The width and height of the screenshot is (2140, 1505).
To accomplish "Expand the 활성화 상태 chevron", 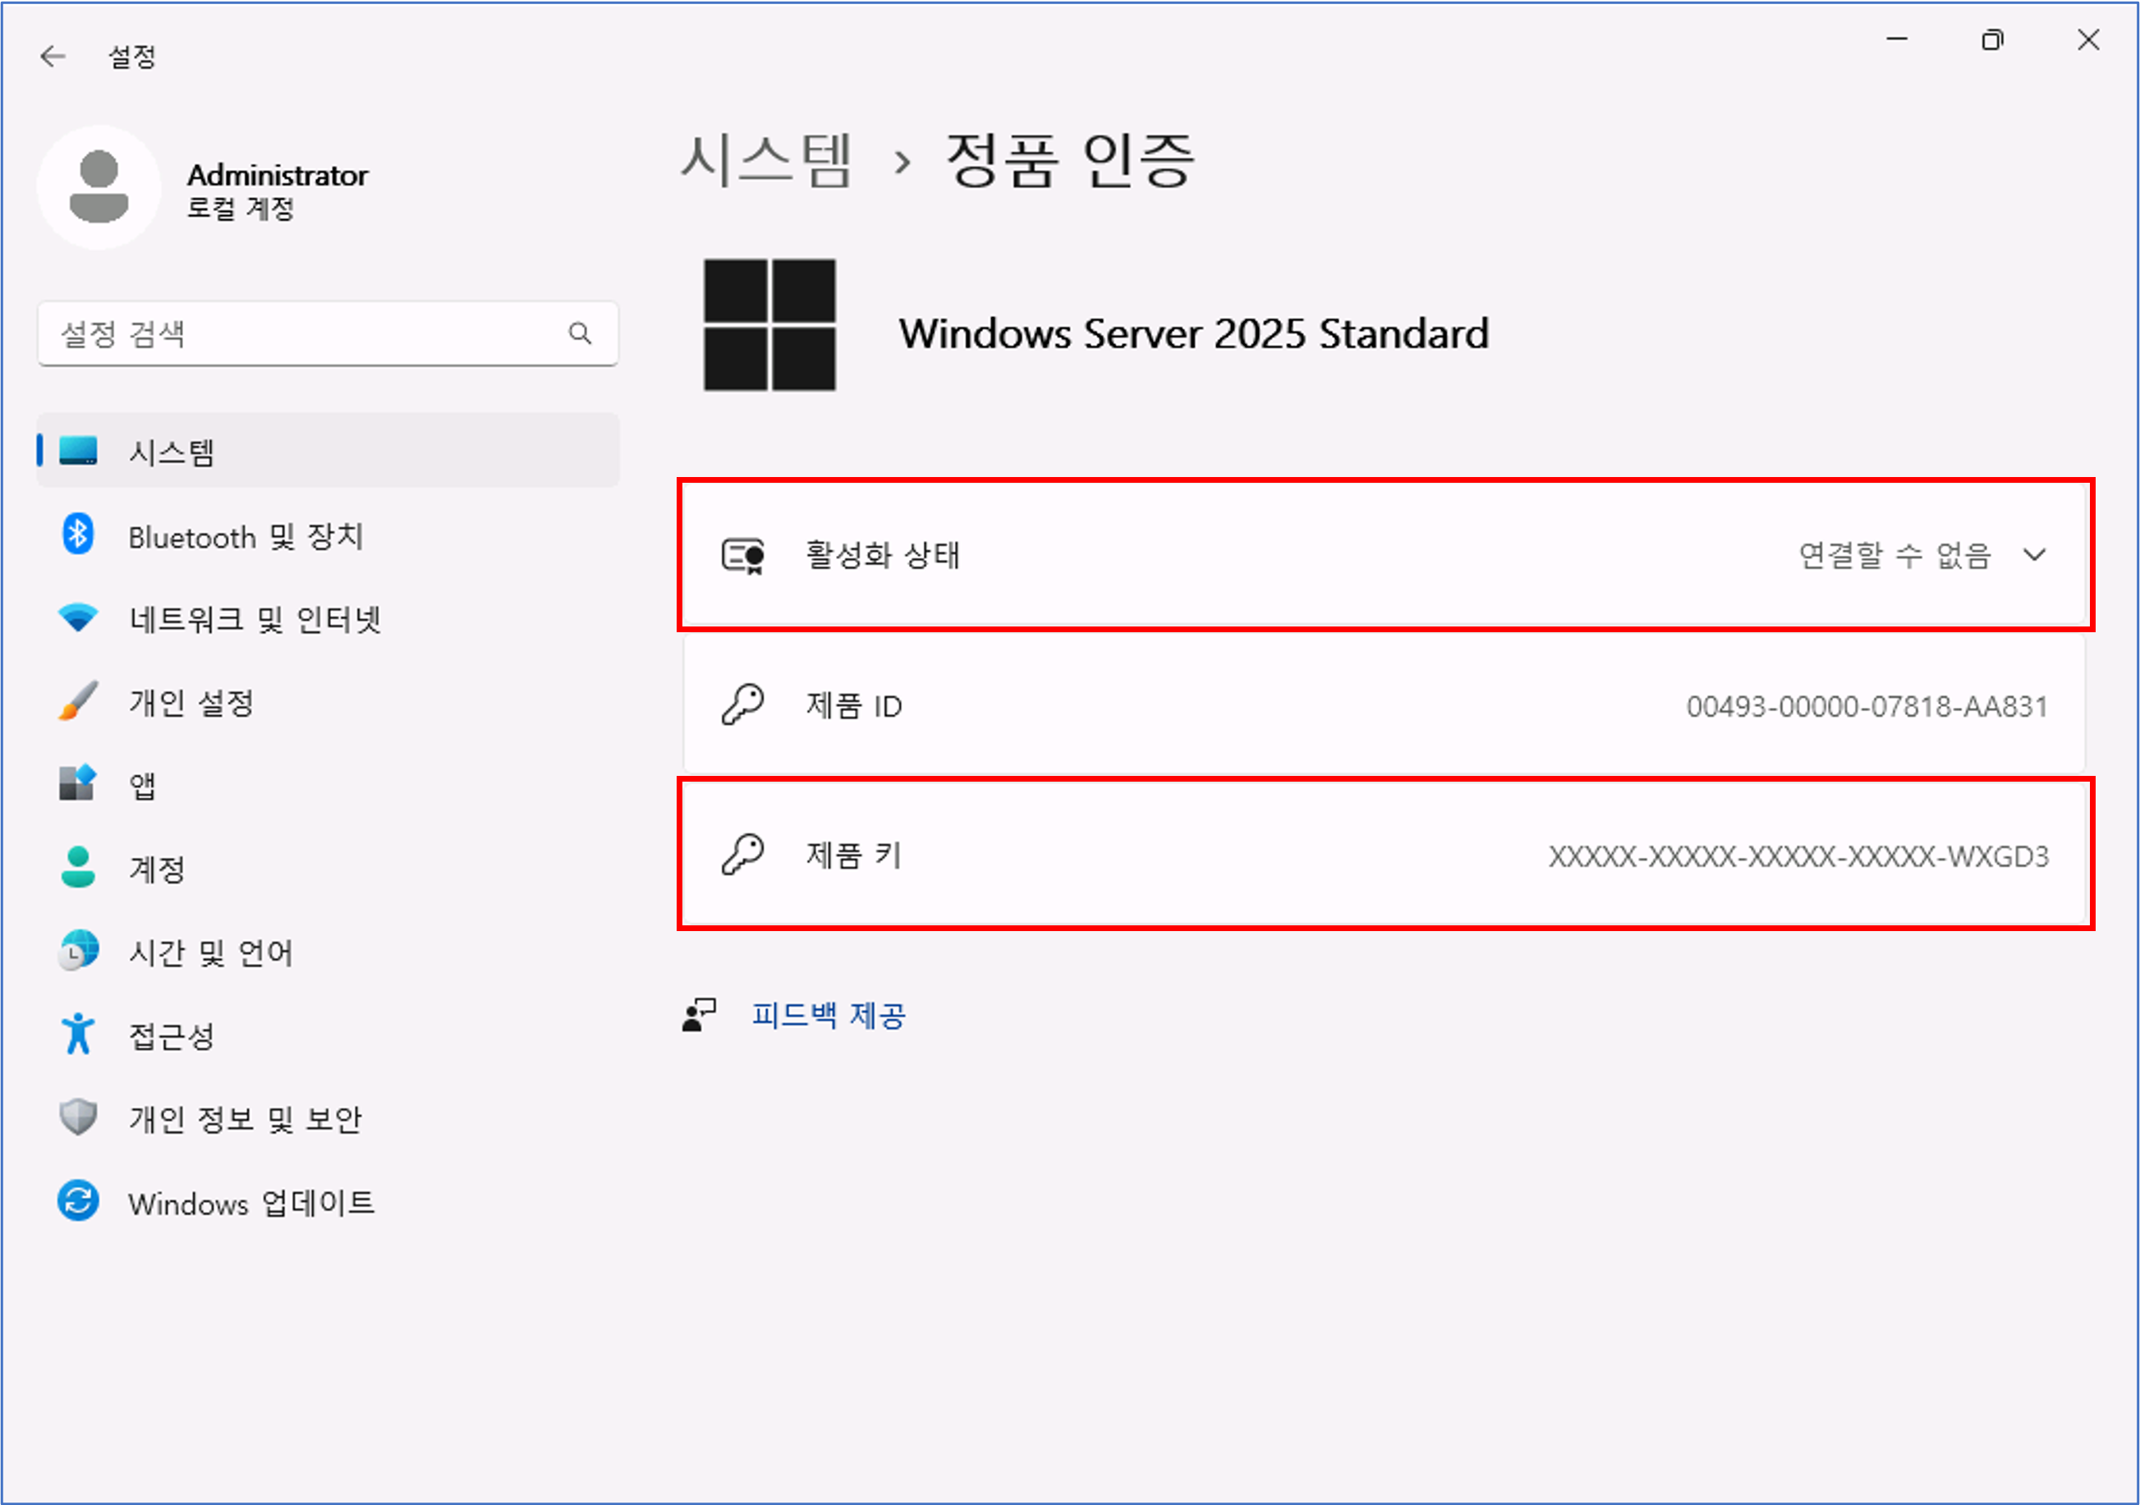I will click(x=2036, y=555).
